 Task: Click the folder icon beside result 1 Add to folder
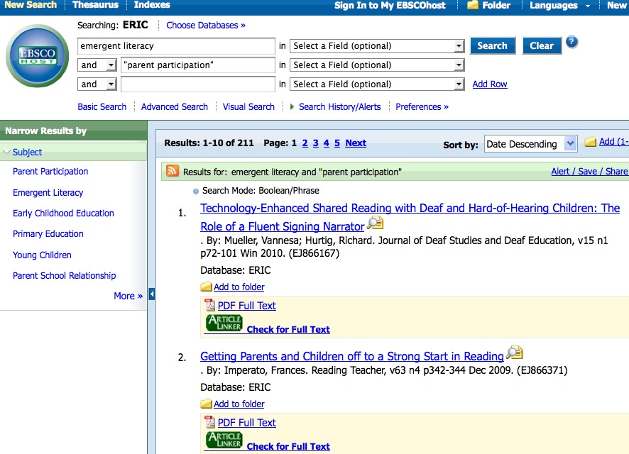point(206,287)
